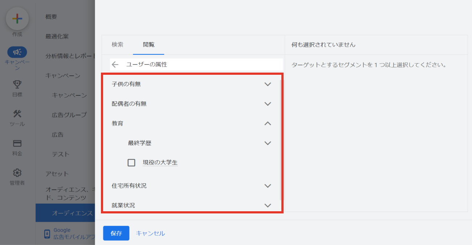Open the 料金 card icon
Image resolution: width=472 pixels, height=245 pixels.
(17, 143)
